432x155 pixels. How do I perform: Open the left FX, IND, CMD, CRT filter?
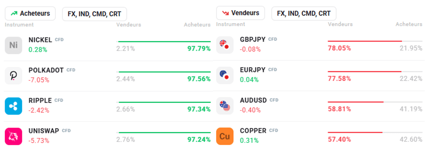(94, 14)
